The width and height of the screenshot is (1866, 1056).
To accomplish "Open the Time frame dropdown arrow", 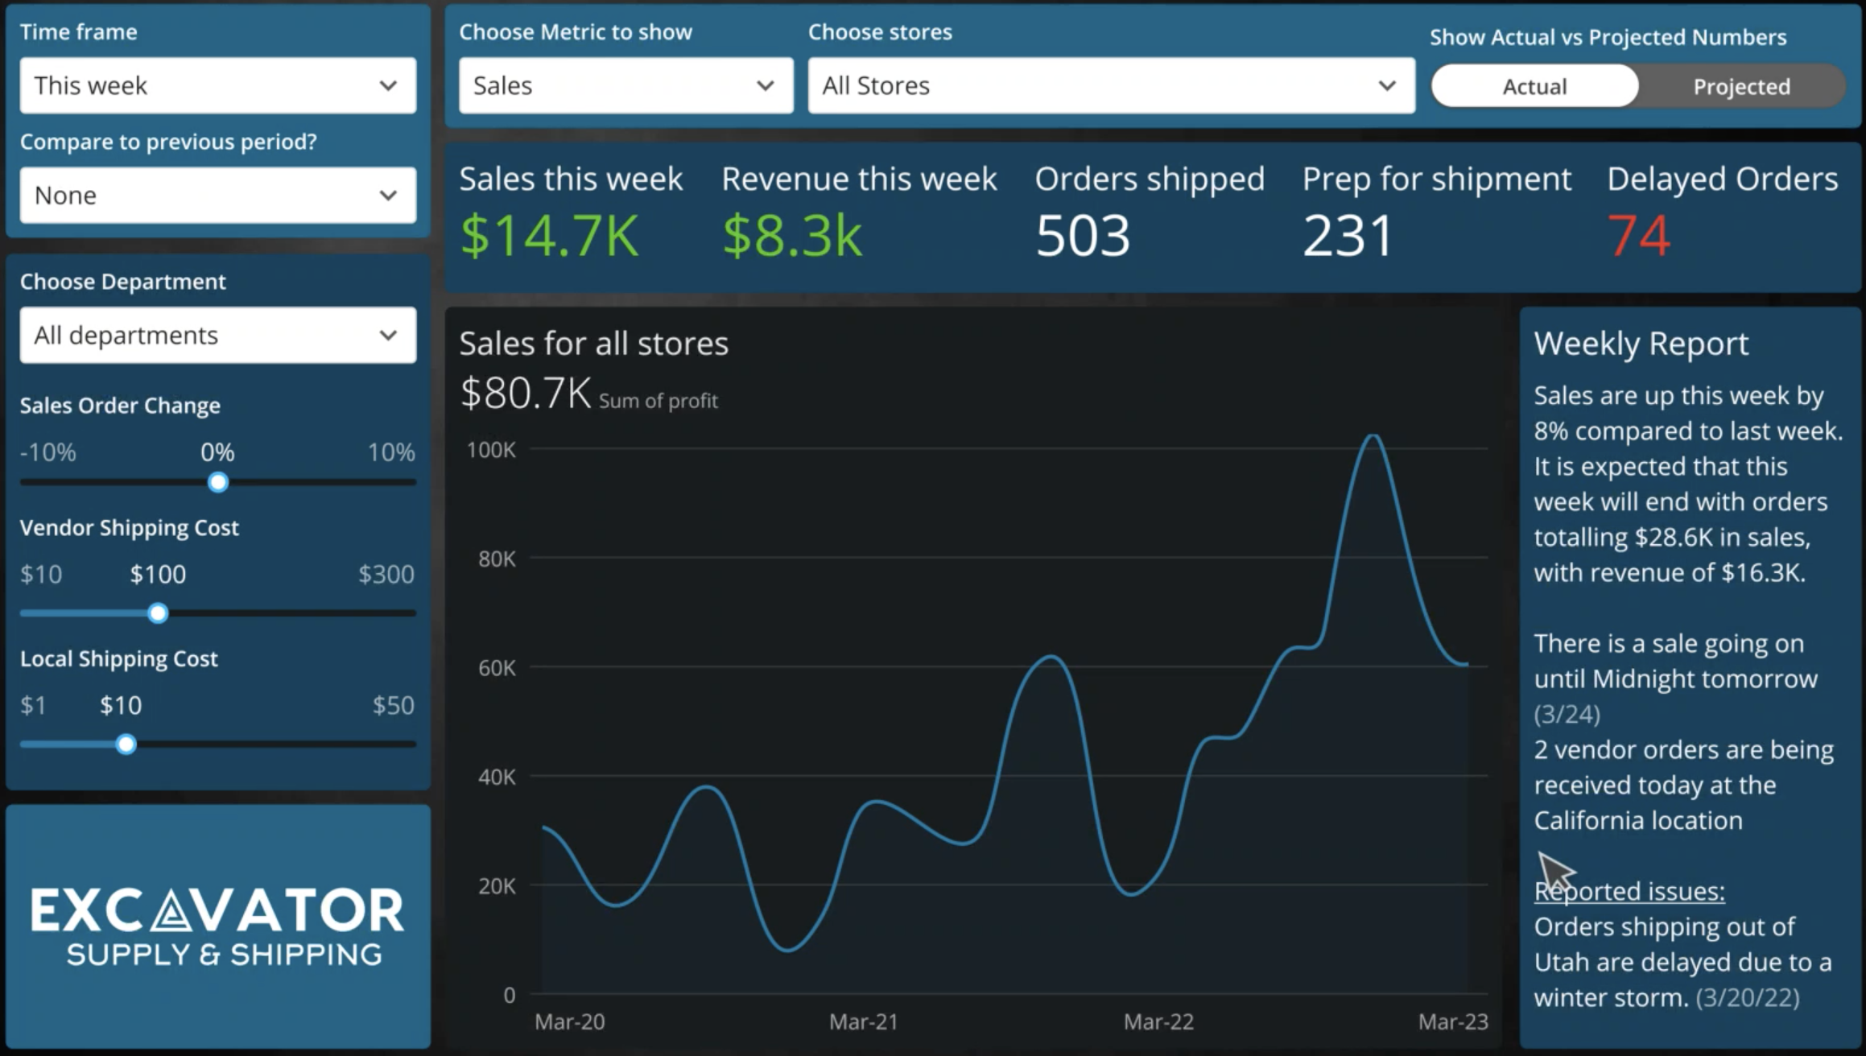I will [388, 85].
